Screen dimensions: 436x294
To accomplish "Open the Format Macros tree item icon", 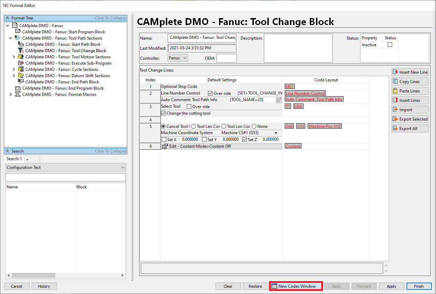I will coord(18,94).
